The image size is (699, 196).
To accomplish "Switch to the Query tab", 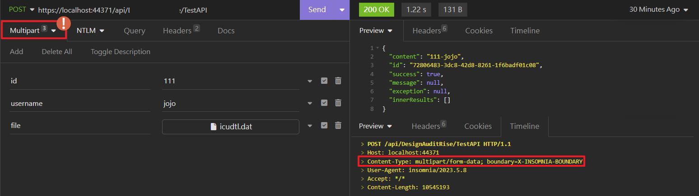I will point(134,31).
